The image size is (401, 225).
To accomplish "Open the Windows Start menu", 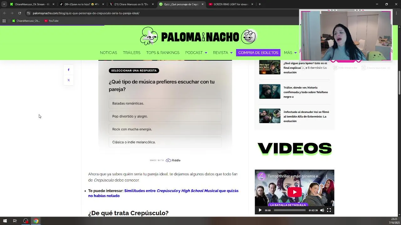I will pos(5,221).
